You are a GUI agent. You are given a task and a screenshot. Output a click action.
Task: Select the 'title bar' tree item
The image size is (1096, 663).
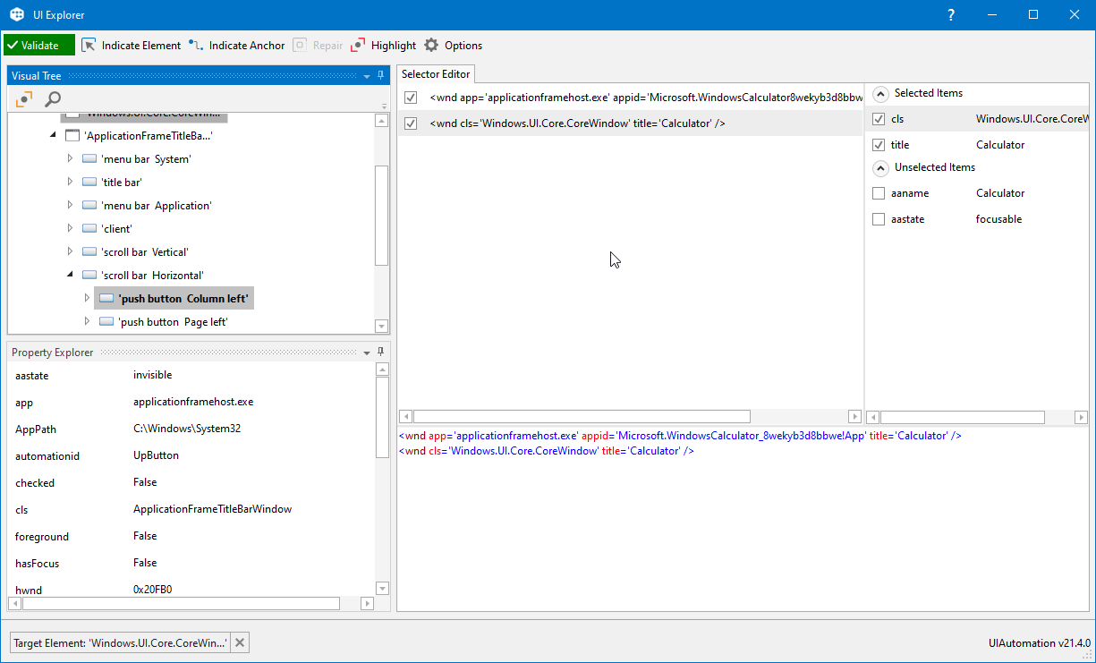click(122, 183)
